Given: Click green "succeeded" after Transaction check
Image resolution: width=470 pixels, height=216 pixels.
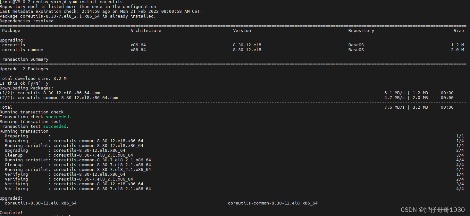Looking at the screenshot, I should (57, 117).
